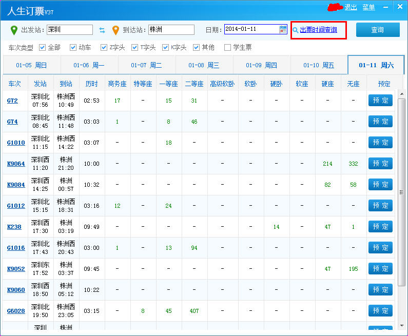Open train K9060 details link
The image size is (408, 336).
pyautogui.click(x=16, y=290)
